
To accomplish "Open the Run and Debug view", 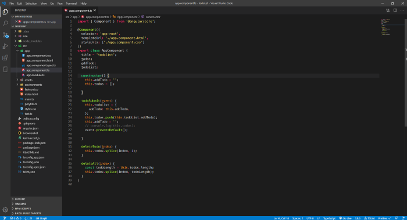I will [x=5, y=46].
